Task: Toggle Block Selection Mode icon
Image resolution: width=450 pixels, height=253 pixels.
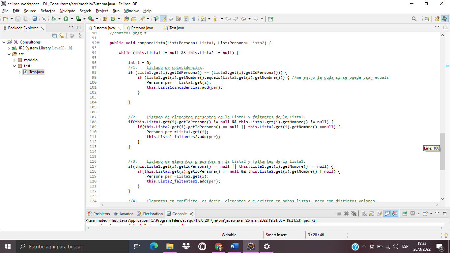Action: (x=186, y=19)
